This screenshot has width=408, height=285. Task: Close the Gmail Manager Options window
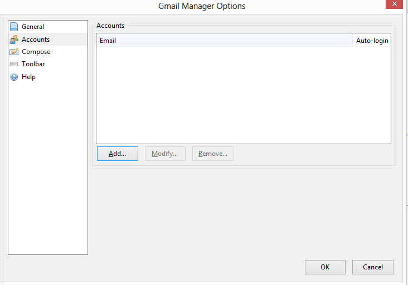coord(394,4)
